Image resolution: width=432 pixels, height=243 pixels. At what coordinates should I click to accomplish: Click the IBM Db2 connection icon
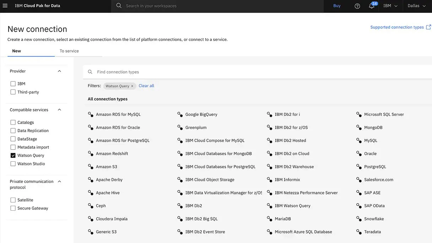180,206
